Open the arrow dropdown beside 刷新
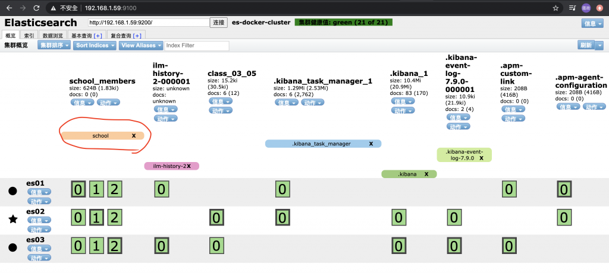609x273 pixels. [599, 45]
